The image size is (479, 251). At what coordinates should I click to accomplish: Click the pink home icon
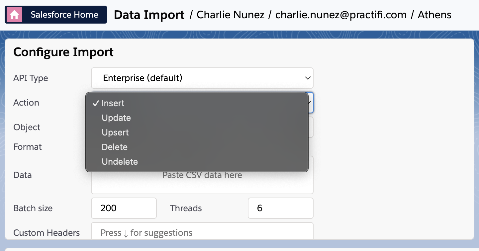tap(14, 15)
